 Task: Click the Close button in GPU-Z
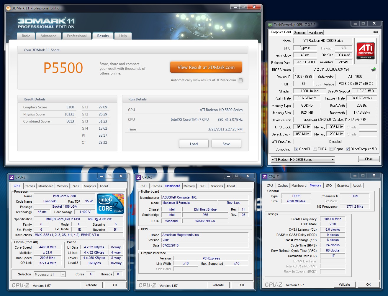(x=369, y=159)
